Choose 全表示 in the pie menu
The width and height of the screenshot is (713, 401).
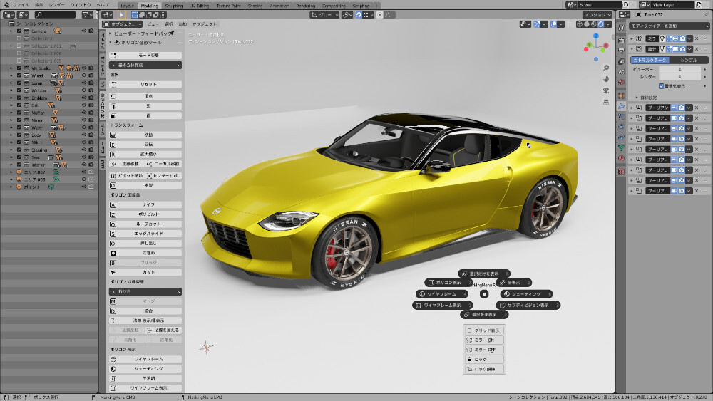click(x=513, y=283)
